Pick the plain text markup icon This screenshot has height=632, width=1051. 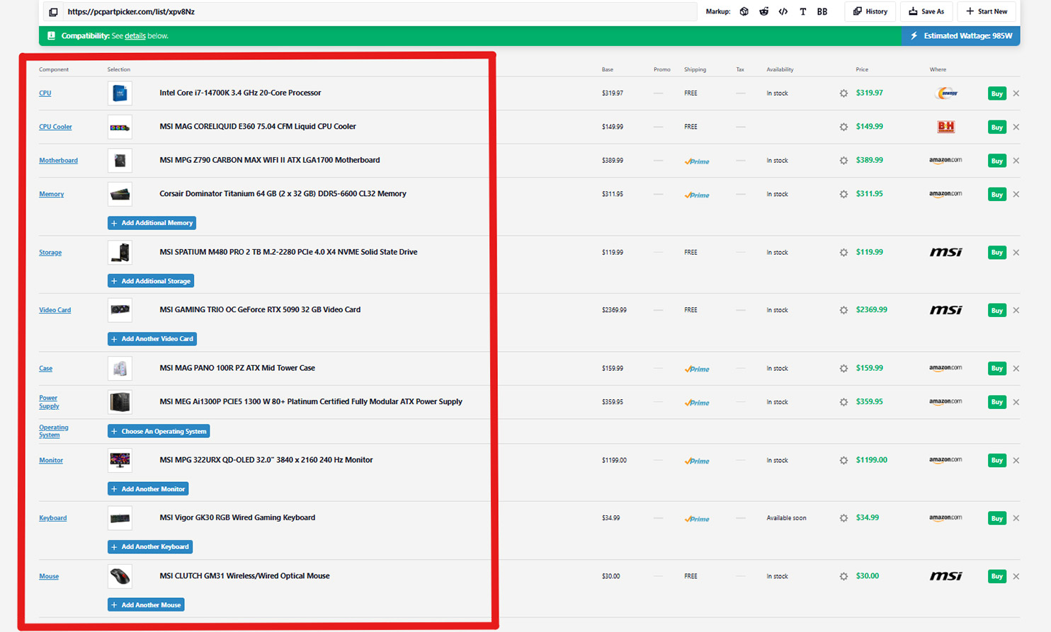802,11
